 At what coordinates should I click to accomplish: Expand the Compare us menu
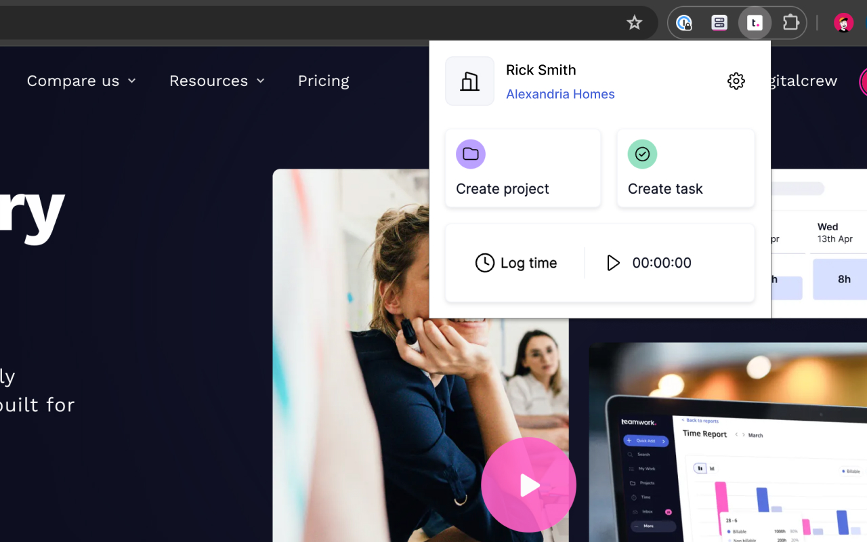(x=81, y=81)
